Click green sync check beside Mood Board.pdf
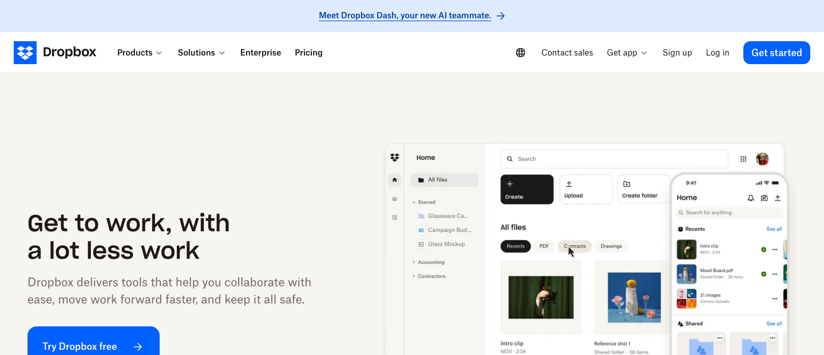The height and width of the screenshot is (355, 824). [x=763, y=274]
